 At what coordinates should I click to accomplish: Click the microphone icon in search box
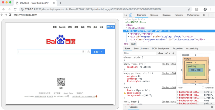click(x=83, y=52)
